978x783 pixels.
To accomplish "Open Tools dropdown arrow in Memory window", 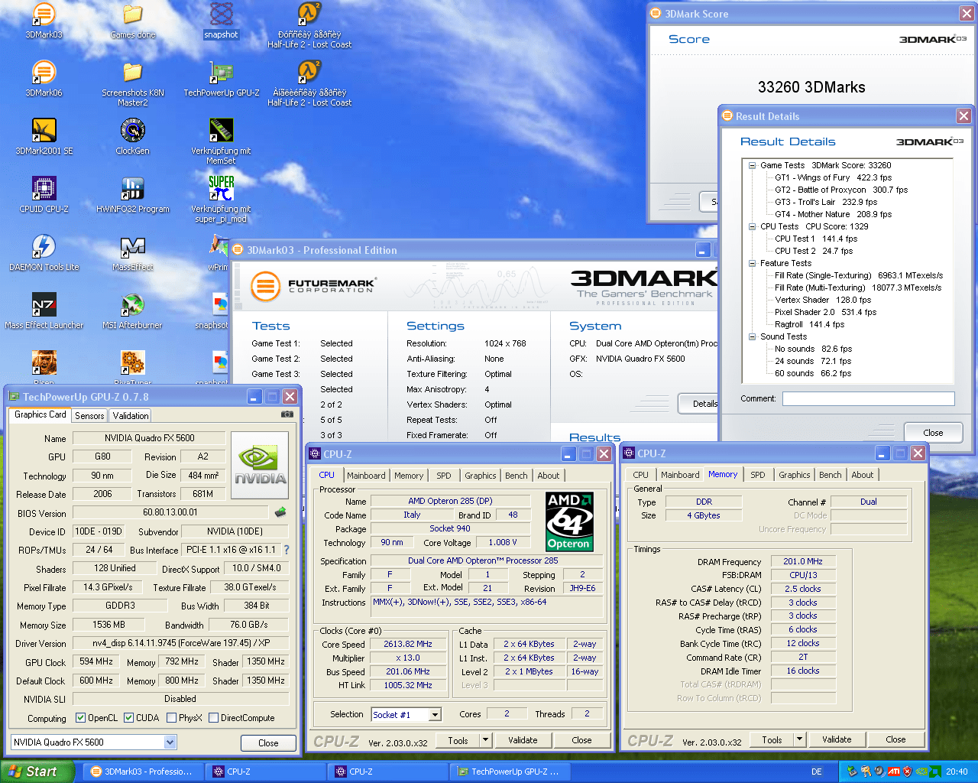I will [x=799, y=739].
